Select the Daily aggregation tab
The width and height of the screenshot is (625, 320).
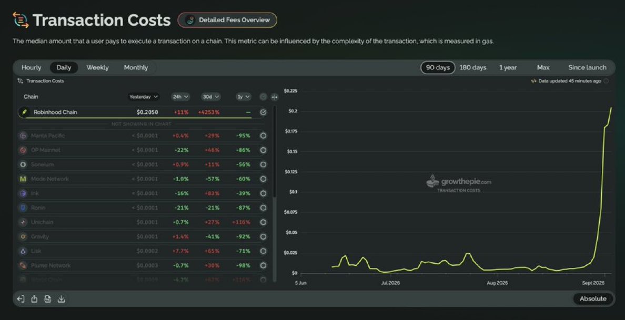(64, 68)
